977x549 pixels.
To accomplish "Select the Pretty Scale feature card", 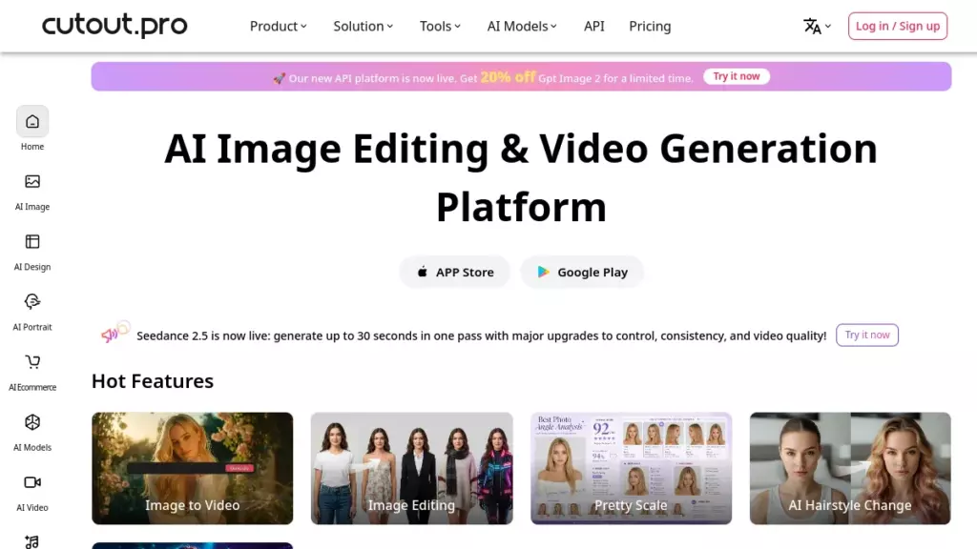I will point(632,468).
